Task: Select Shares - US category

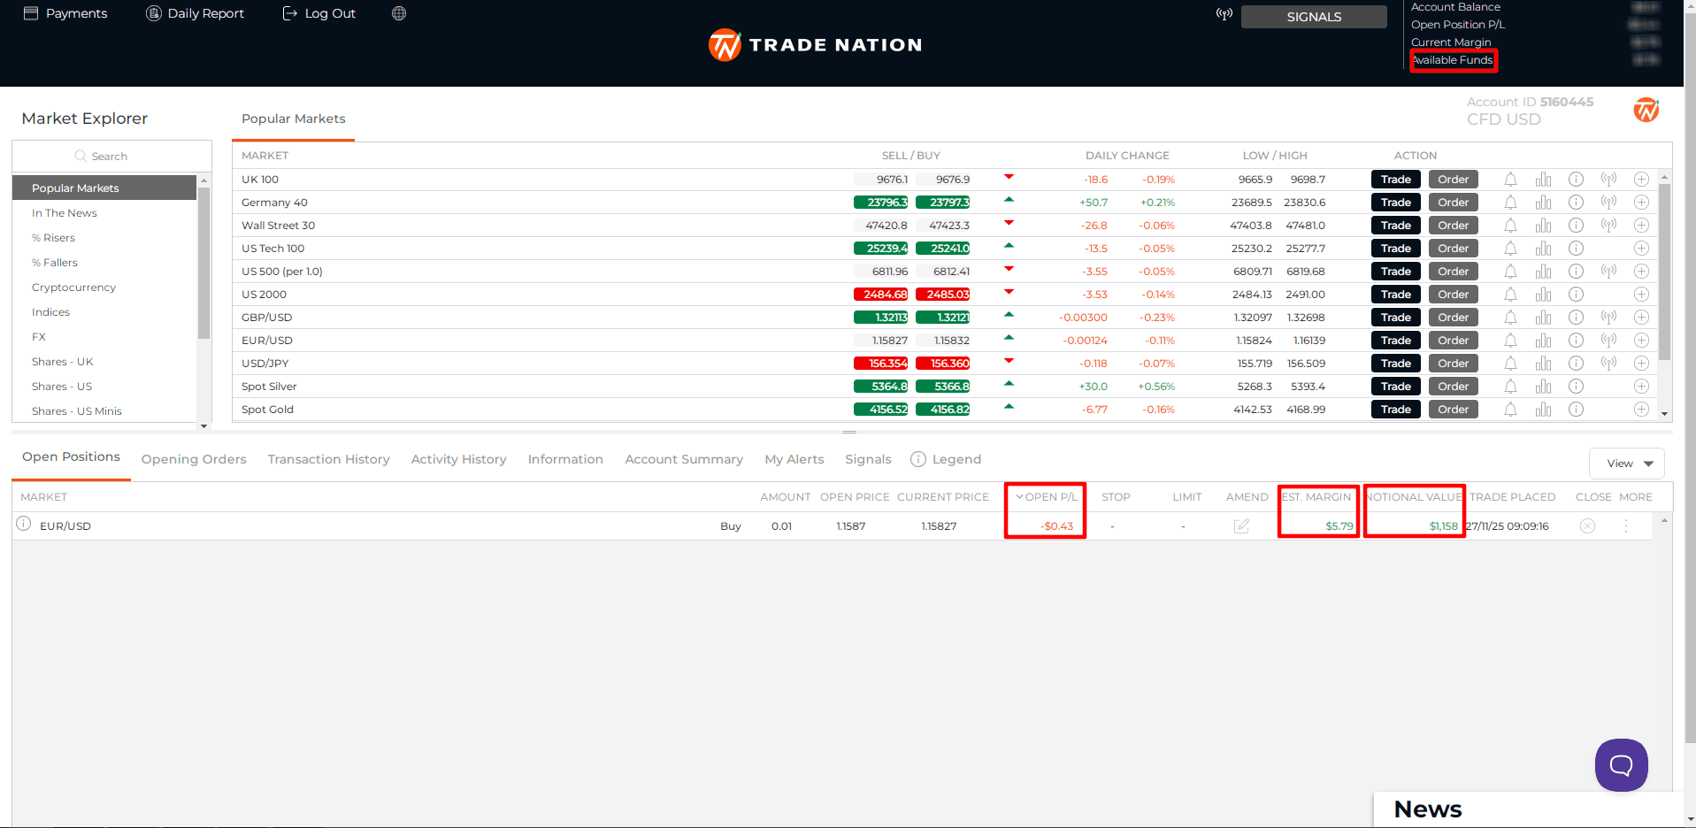Action: [62, 387]
